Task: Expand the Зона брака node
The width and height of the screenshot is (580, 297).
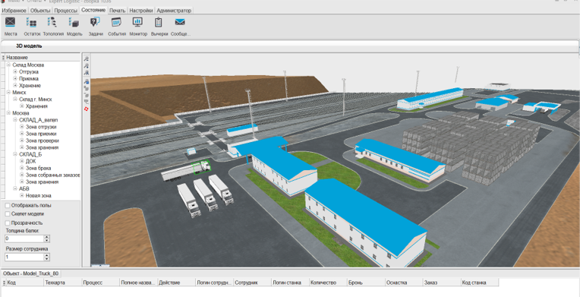Action: point(22,168)
